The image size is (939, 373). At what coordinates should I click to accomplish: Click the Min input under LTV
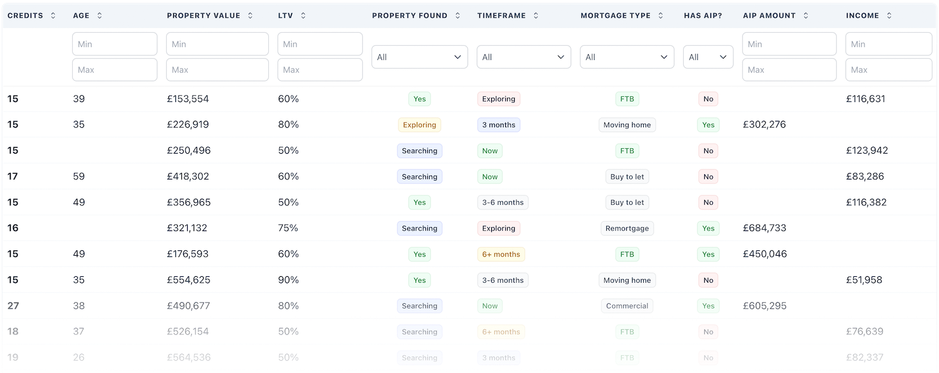click(x=319, y=43)
